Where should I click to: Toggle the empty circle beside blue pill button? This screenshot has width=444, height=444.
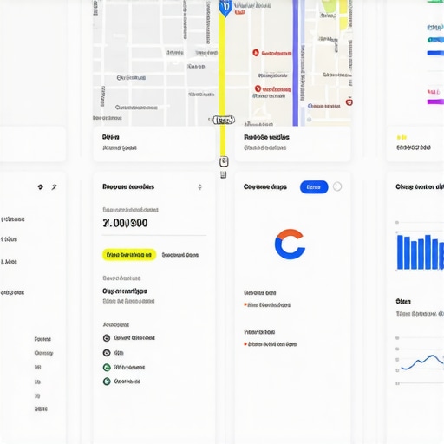click(x=337, y=186)
